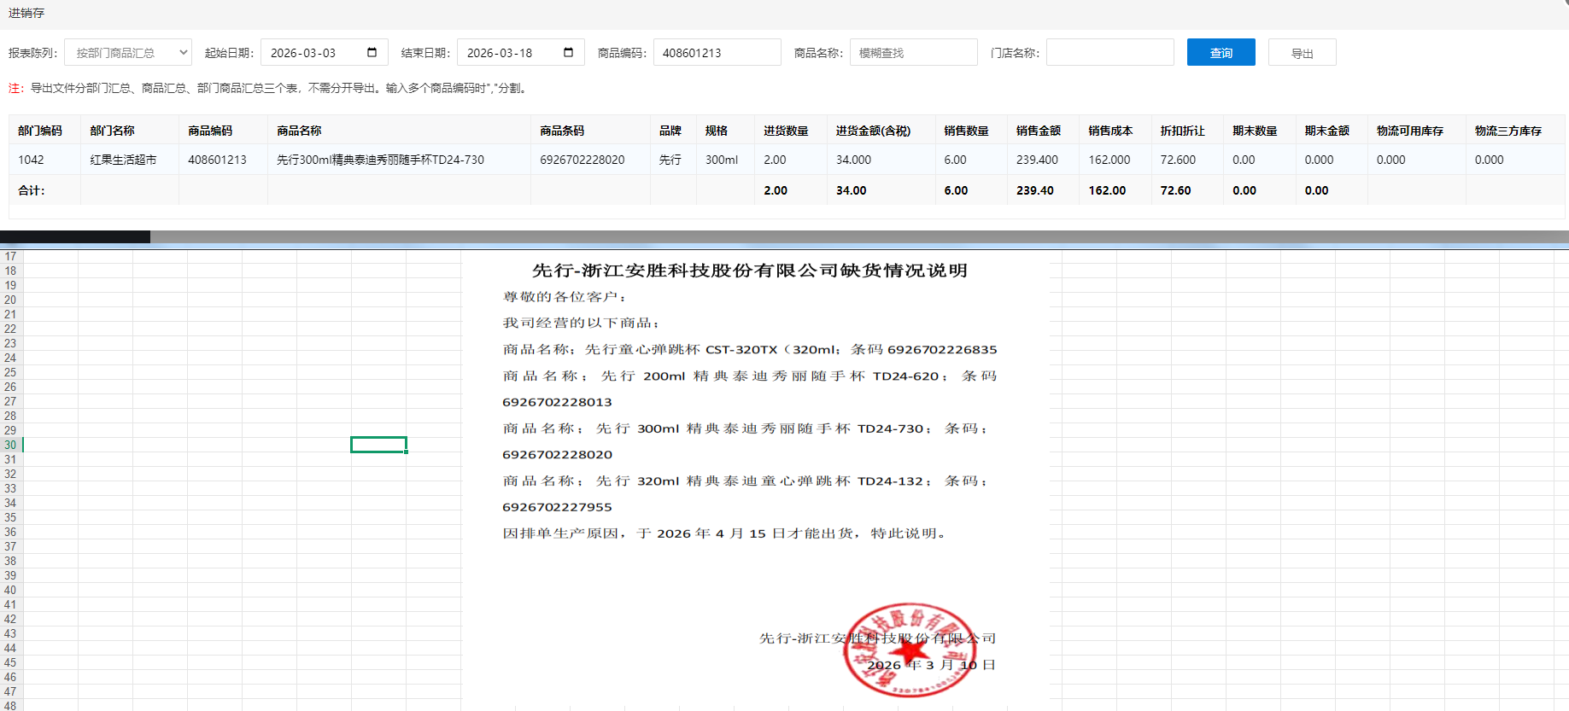
Task: Click the red company stamp seal
Action: pos(909,650)
